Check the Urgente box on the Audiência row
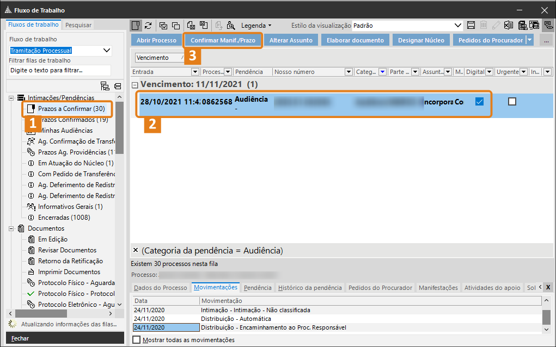This screenshot has width=556, height=347. click(512, 101)
